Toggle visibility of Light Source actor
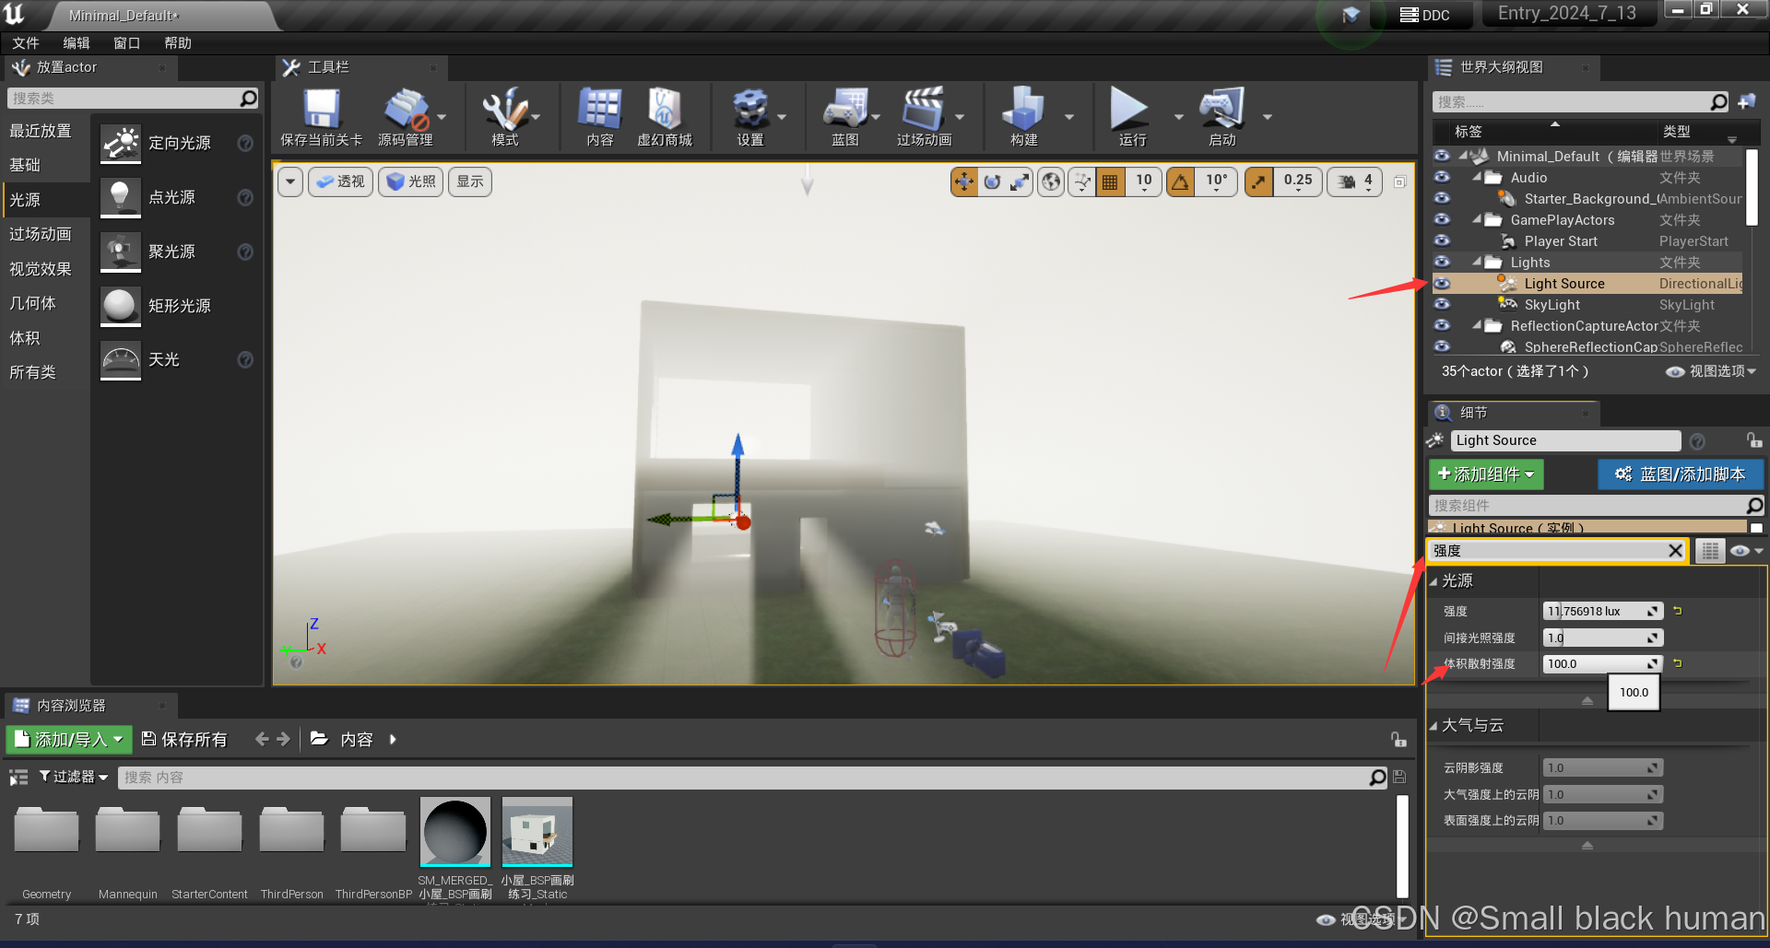Image resolution: width=1770 pixels, height=948 pixels. point(1442,284)
